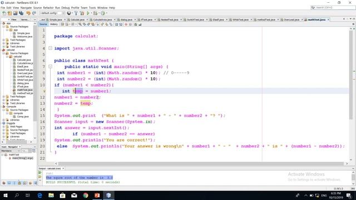Select main(String[] args) in Navigator

click(22, 158)
